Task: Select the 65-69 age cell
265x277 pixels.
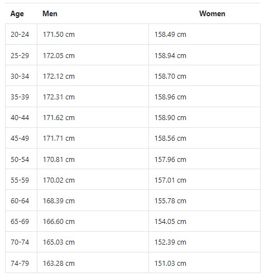Action: click(21, 221)
